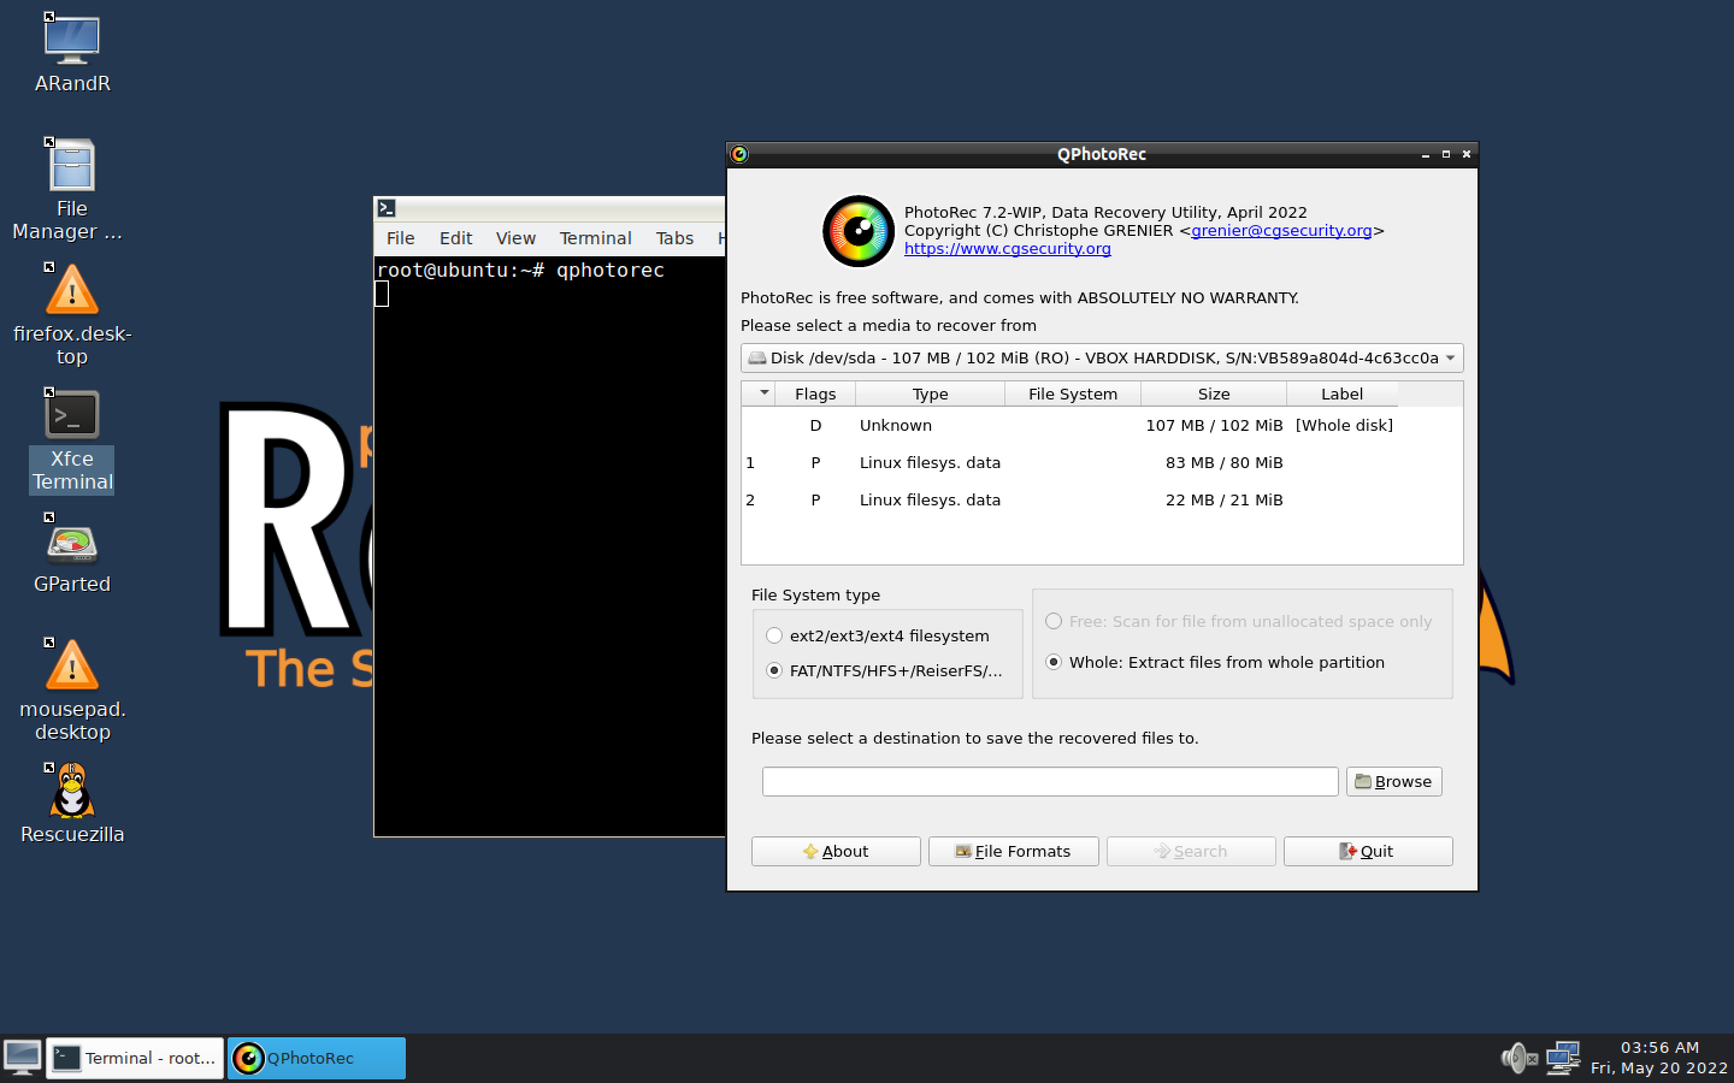Click the sort arrow in partition table header
This screenshot has height=1083, width=1734.
tap(764, 393)
